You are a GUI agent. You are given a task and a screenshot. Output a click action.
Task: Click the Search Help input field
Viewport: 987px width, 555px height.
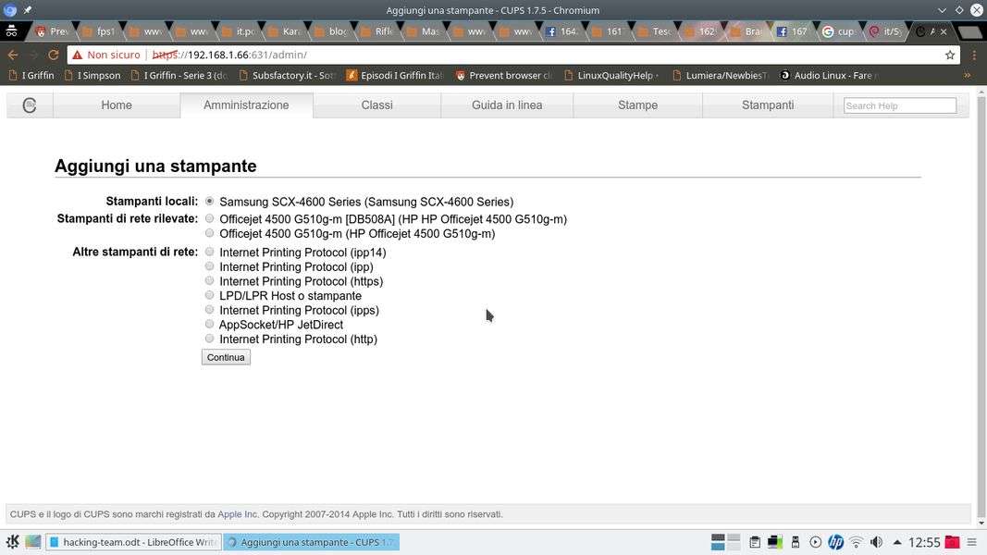(x=899, y=105)
